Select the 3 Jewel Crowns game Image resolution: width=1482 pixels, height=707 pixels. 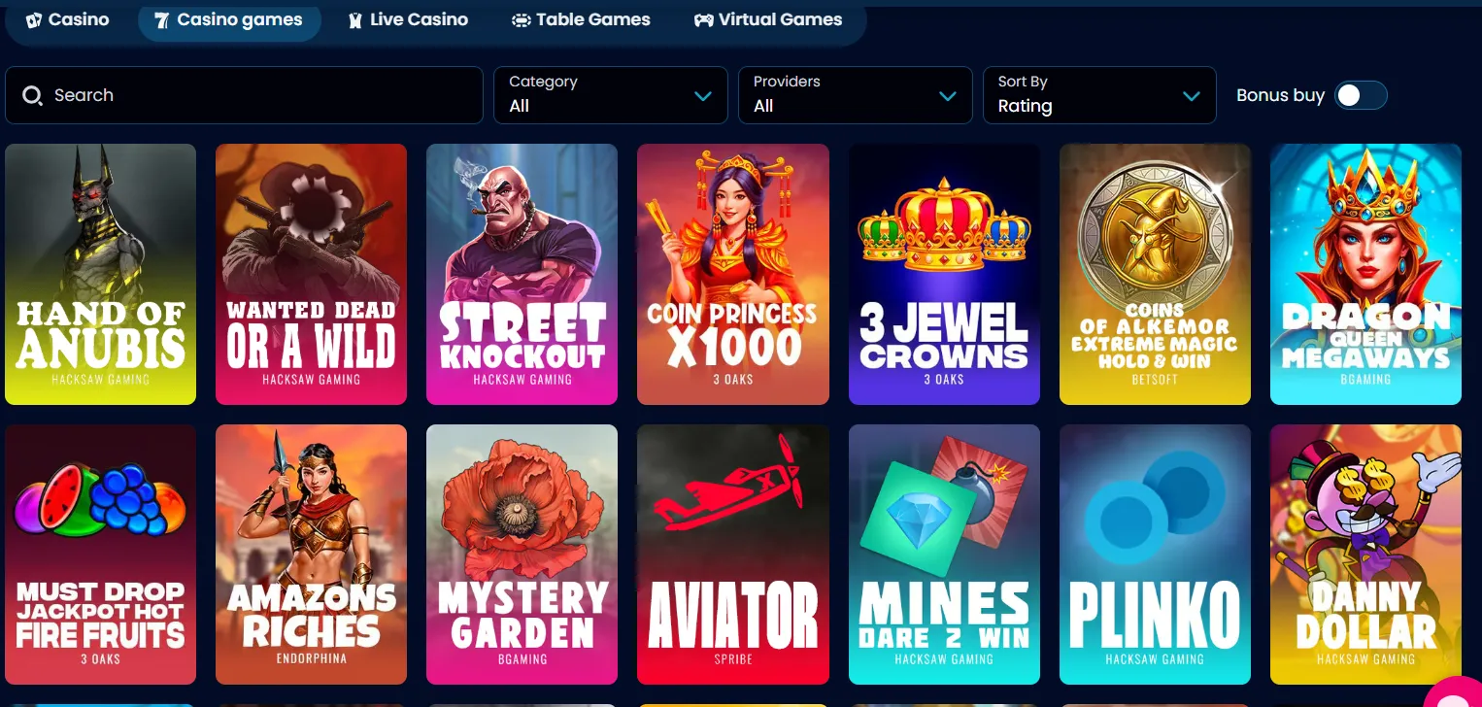(x=944, y=274)
